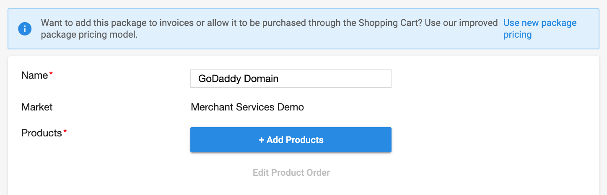Screen dimensions: 607x195
Task: Click the word 'pricing' in the banner link
Action: click(518, 35)
